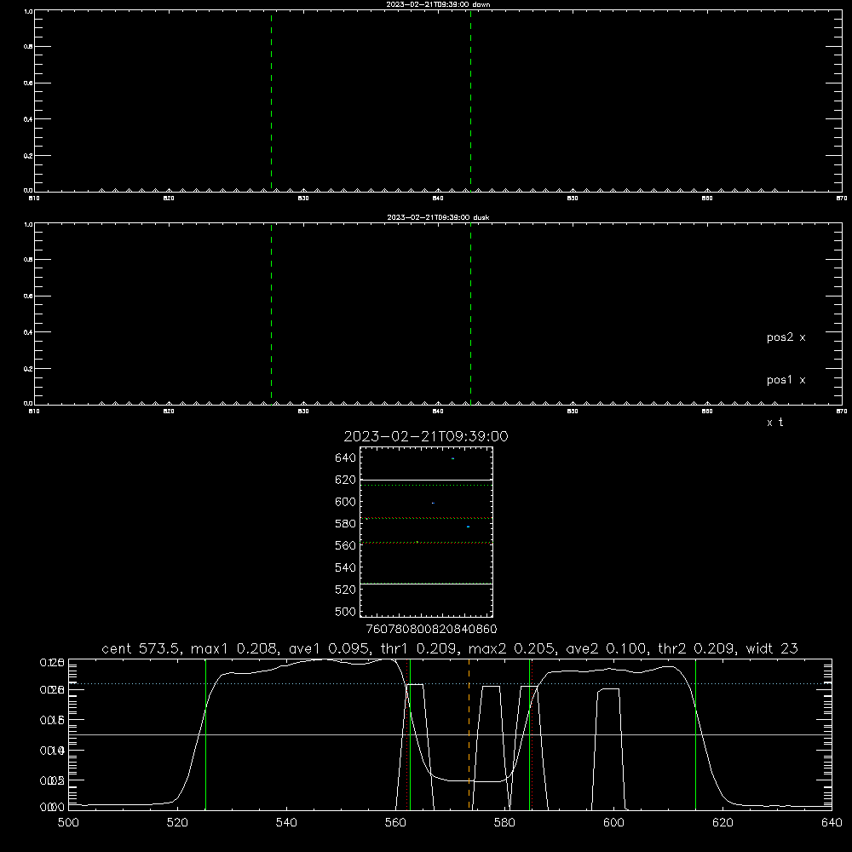Click the 500 tick label on bottom plot x-axis
This screenshot has width=852, height=852.
pos(68,823)
